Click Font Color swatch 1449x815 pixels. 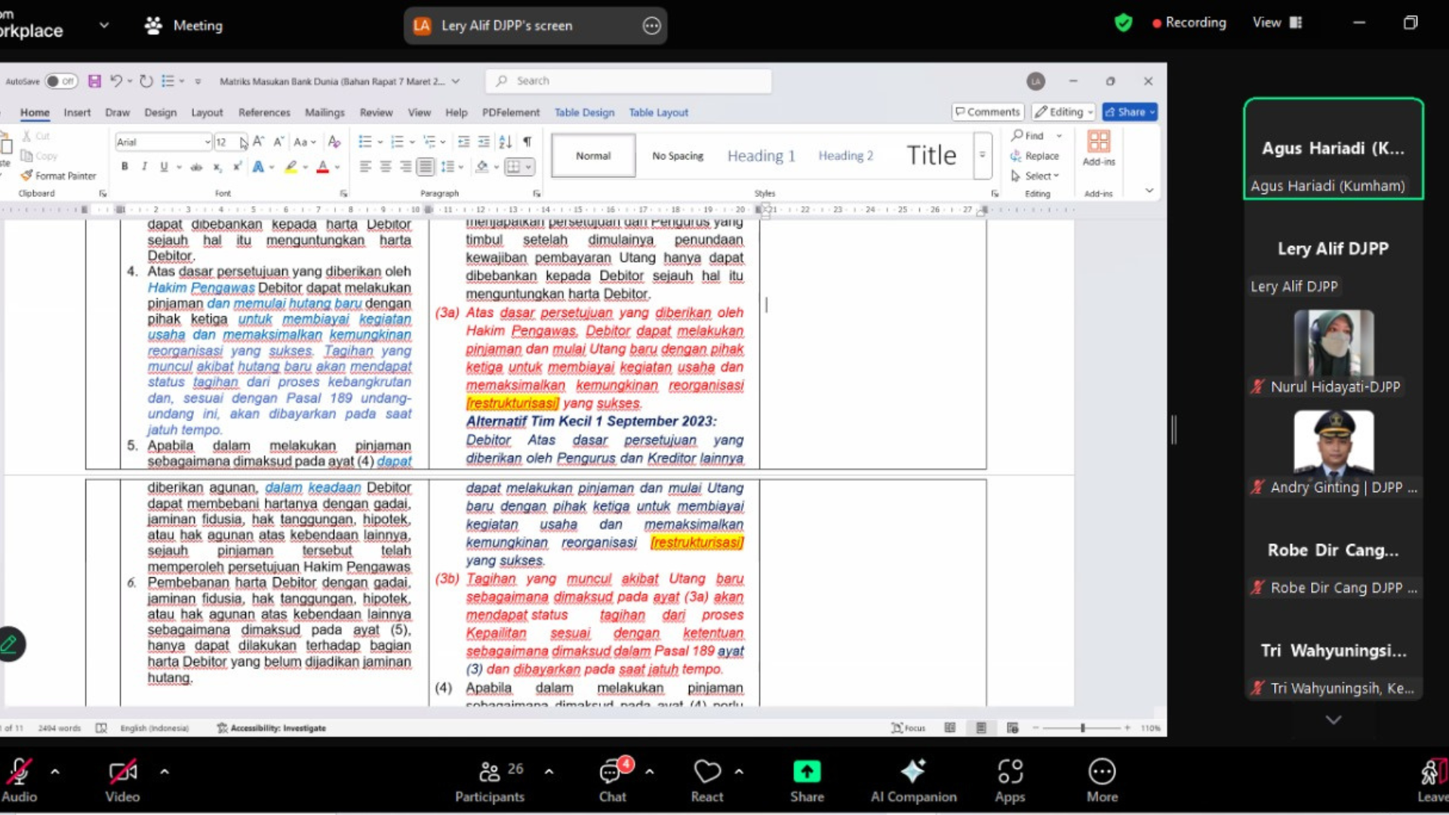coord(323,167)
